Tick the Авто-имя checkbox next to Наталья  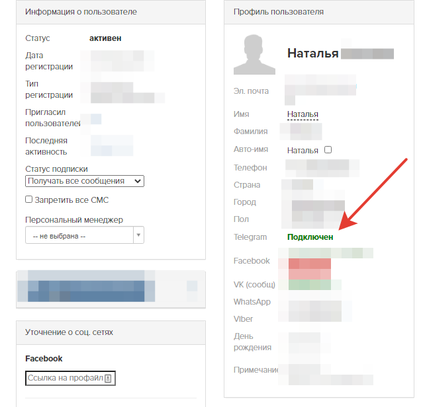328,150
